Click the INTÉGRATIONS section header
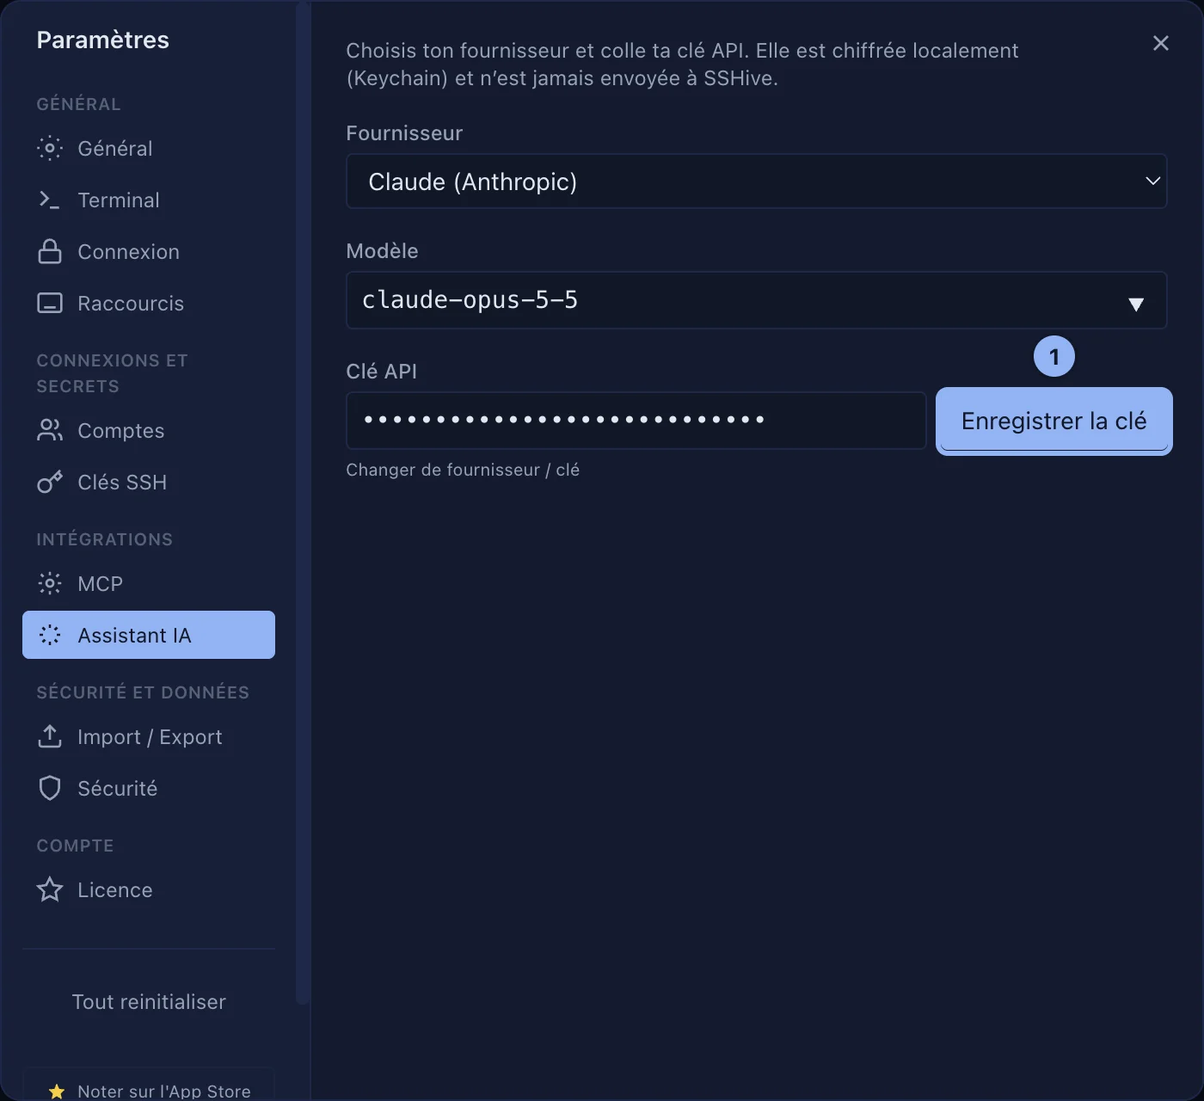1204x1101 pixels. click(105, 539)
